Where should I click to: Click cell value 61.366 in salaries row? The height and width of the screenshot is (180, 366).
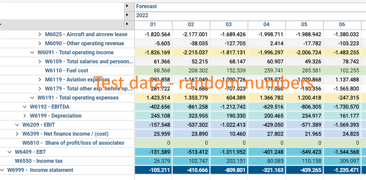click(x=153, y=62)
